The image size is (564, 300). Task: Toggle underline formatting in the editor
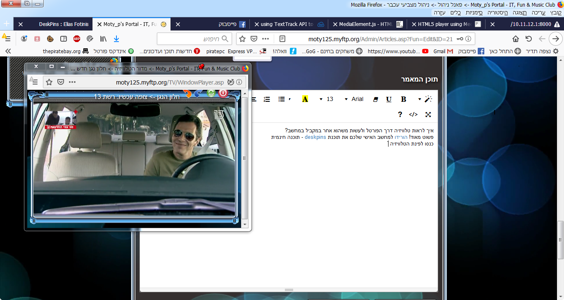(x=389, y=99)
